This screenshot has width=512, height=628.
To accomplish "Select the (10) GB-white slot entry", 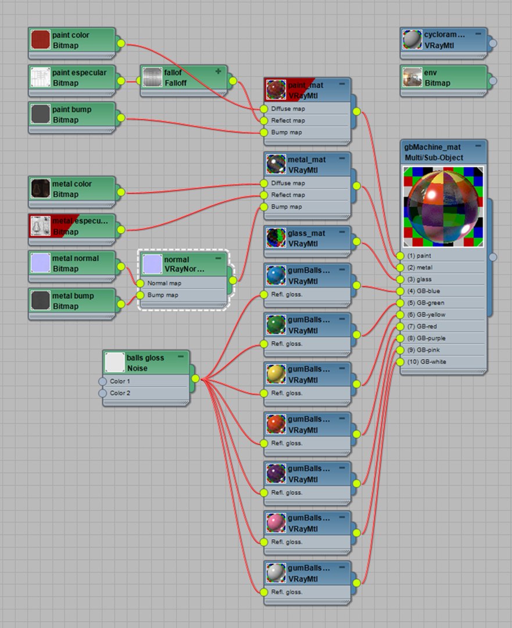I will click(x=443, y=362).
